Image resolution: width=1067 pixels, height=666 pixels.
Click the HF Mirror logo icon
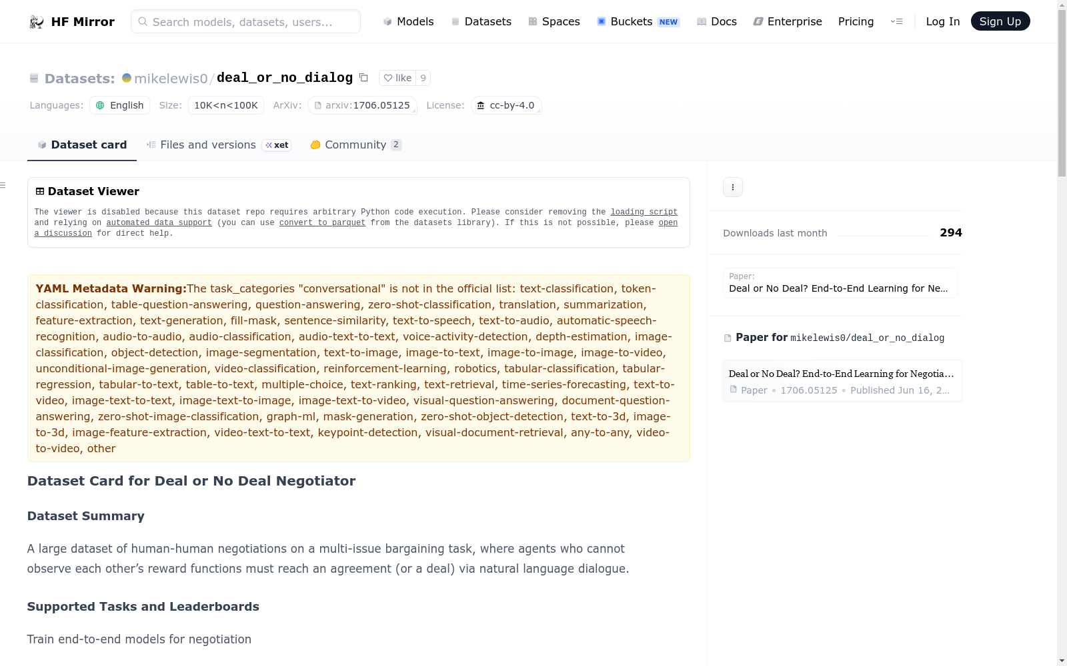[x=36, y=22]
